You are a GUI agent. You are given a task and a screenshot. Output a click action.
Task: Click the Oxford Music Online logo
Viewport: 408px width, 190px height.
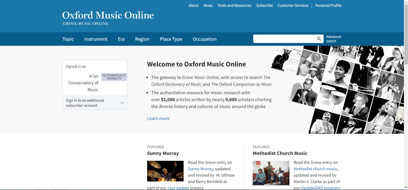(x=108, y=18)
